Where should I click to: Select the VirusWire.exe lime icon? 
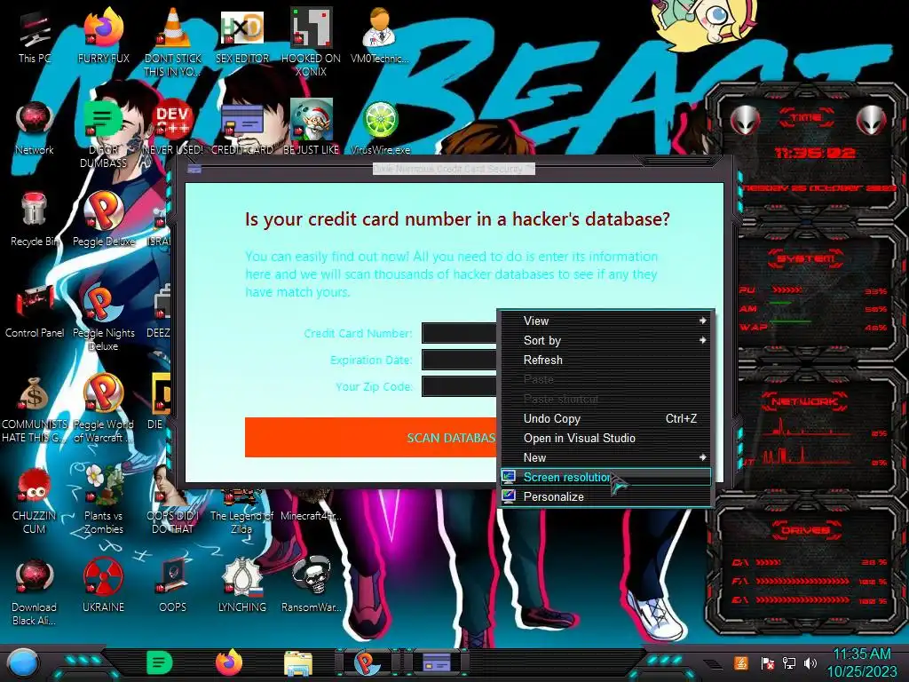click(380, 128)
